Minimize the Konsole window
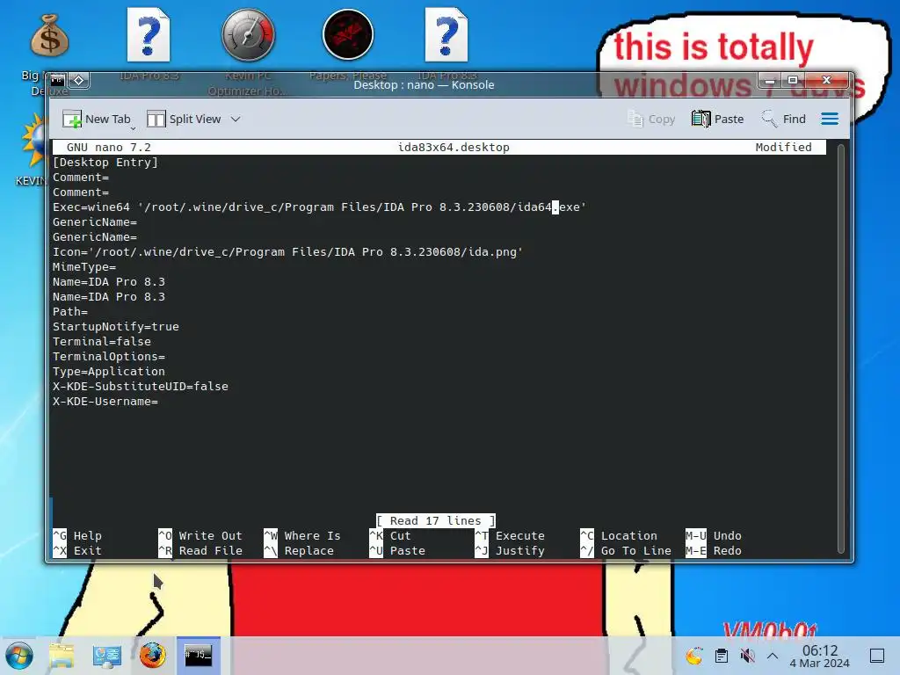This screenshot has width=900, height=675. point(770,80)
